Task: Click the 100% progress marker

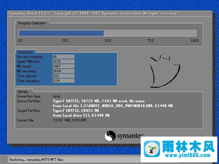Action: [x=195, y=40]
